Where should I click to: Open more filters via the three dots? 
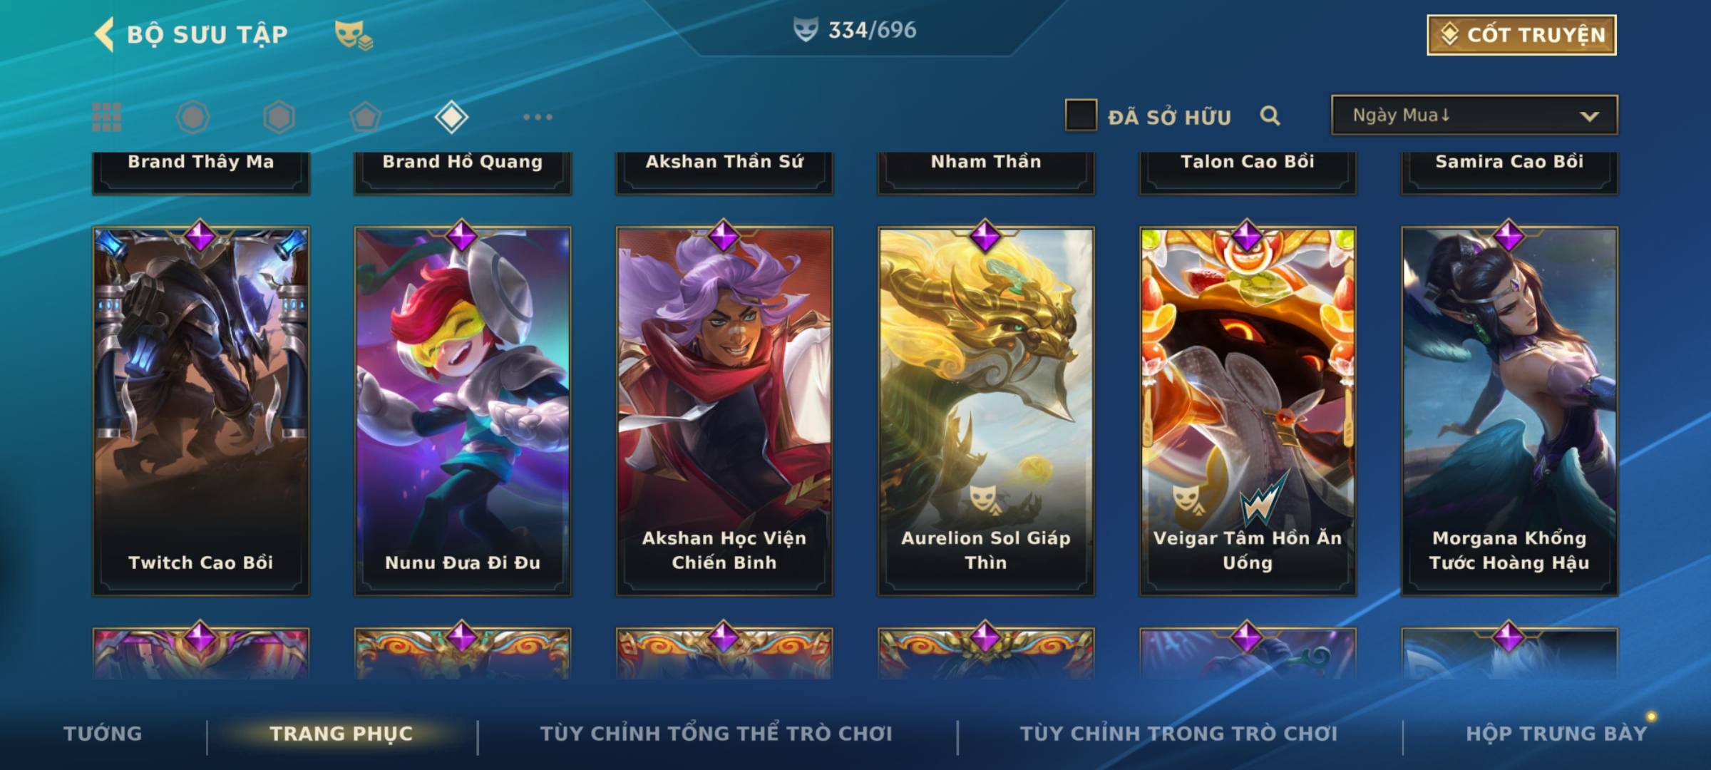(538, 117)
